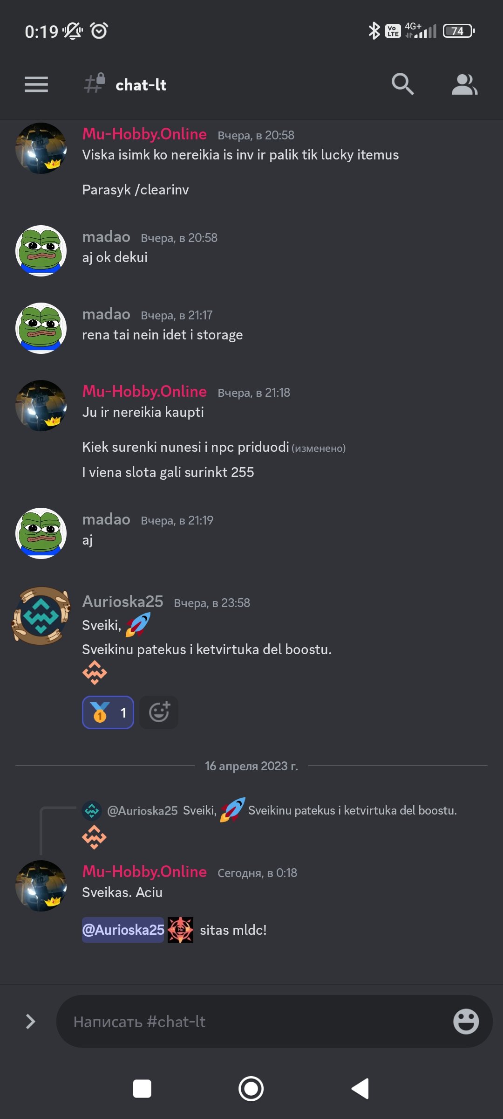Open the chat-lt channel title header
Screen dimensions: 503x1119
click(x=141, y=85)
